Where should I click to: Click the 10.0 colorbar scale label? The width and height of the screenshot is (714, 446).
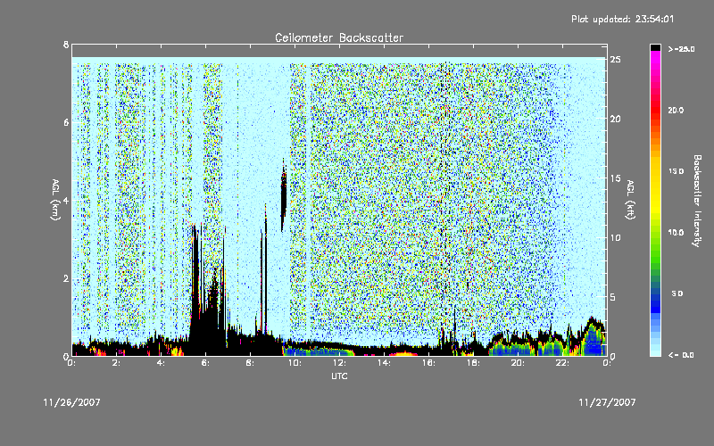pyautogui.click(x=676, y=233)
